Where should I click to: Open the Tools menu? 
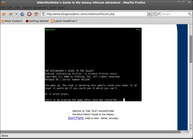click(x=53, y=8)
